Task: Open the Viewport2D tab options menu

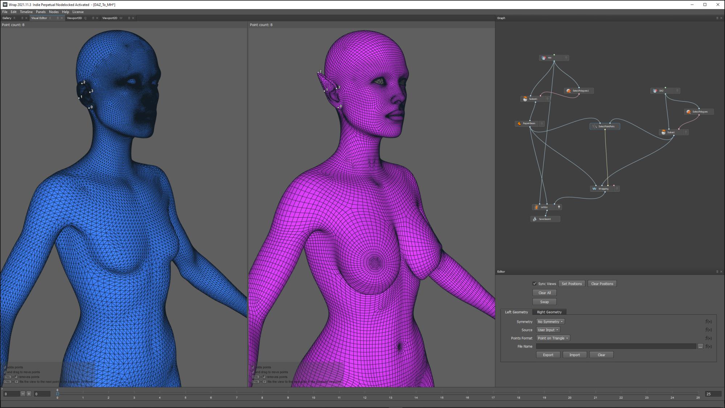Action: point(129,18)
